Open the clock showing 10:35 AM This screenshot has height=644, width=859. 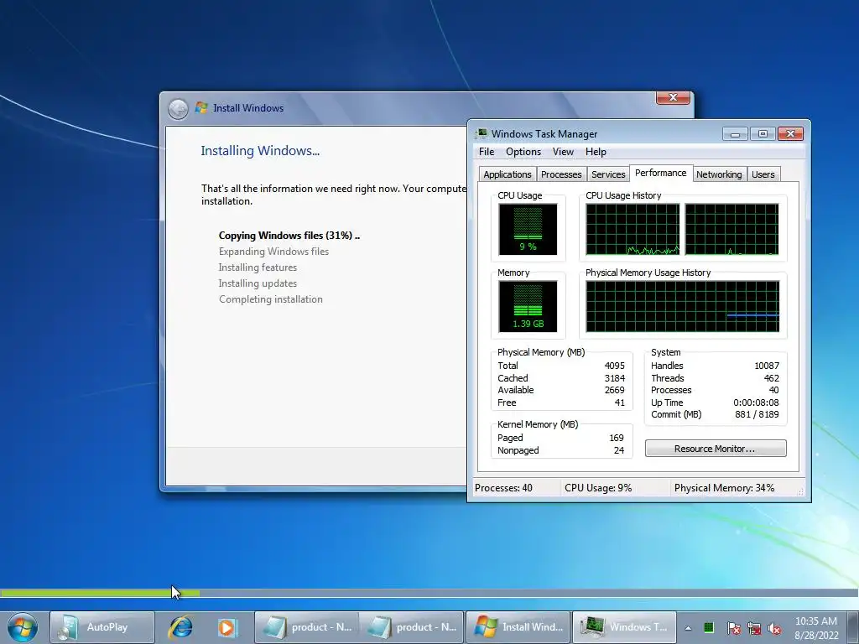click(x=815, y=627)
